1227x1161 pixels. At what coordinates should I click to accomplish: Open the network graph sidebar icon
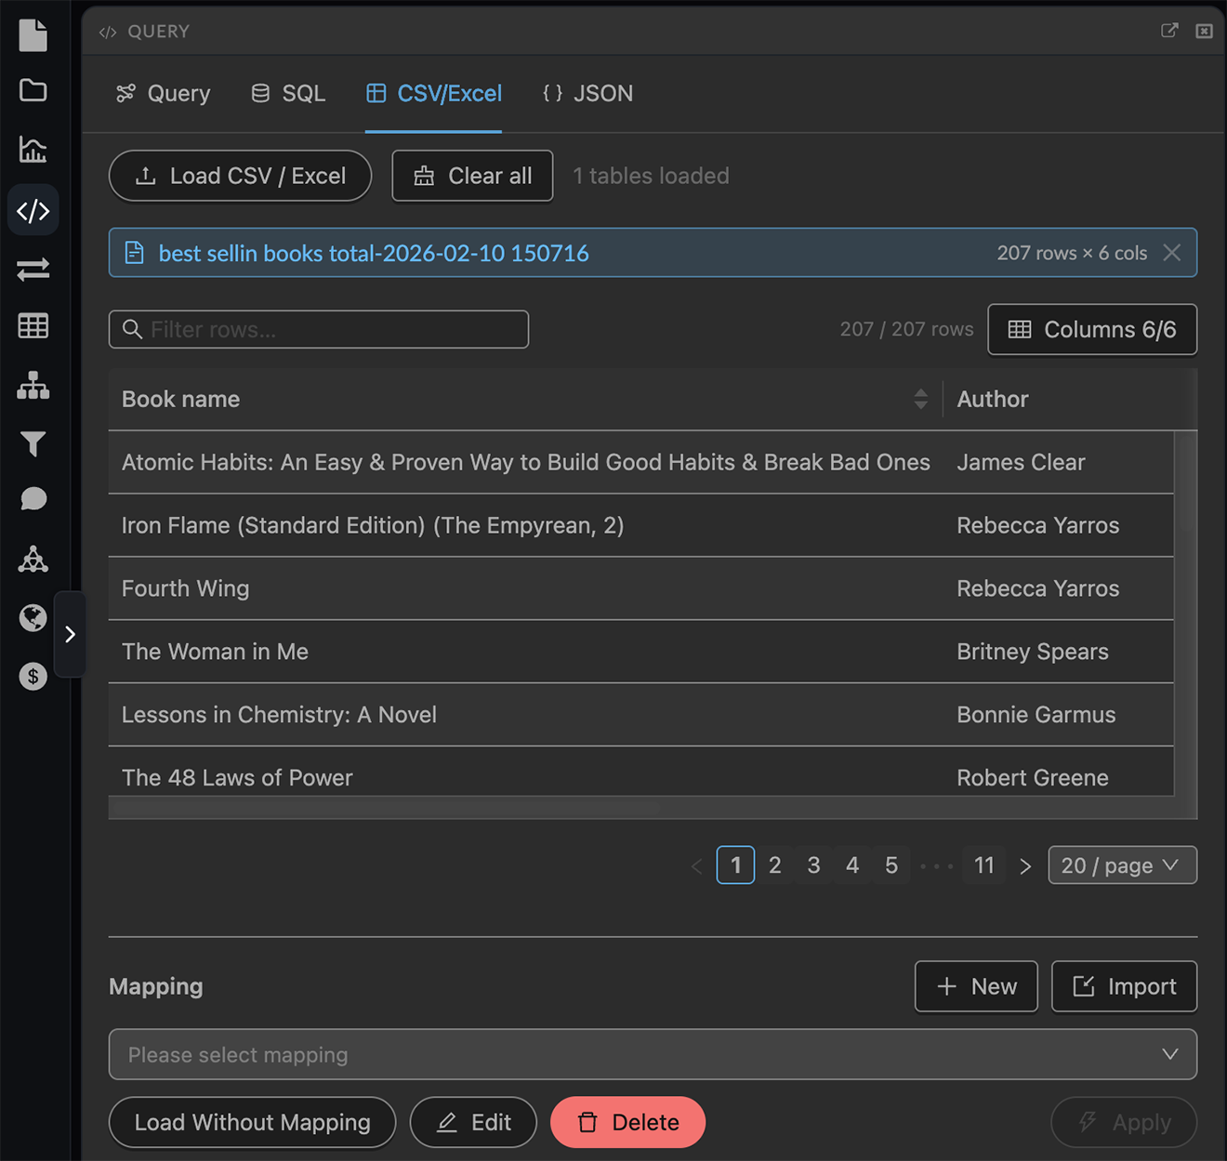[33, 559]
